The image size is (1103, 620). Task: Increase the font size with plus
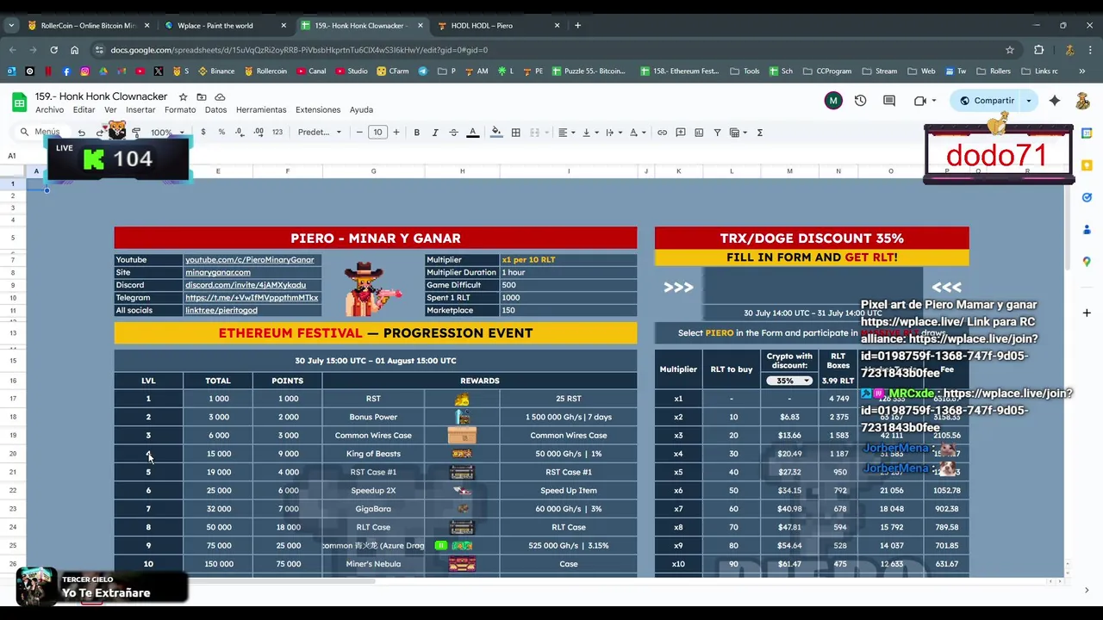click(x=396, y=133)
